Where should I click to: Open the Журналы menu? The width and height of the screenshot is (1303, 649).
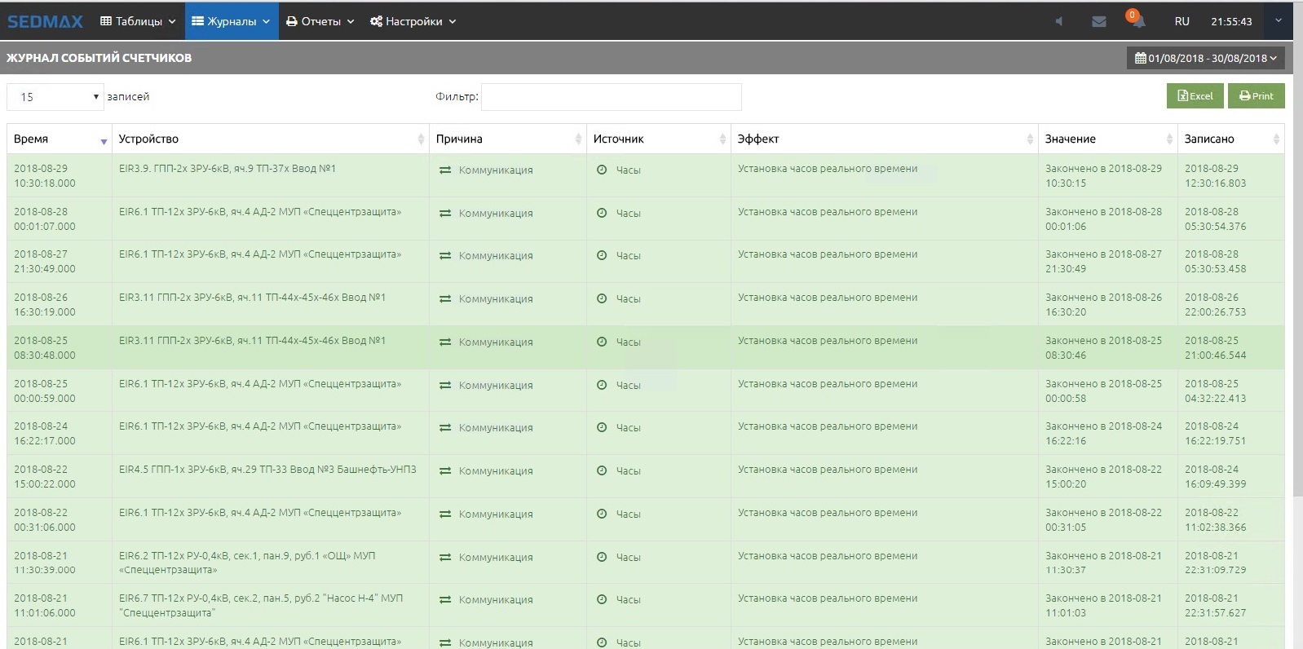pos(232,22)
